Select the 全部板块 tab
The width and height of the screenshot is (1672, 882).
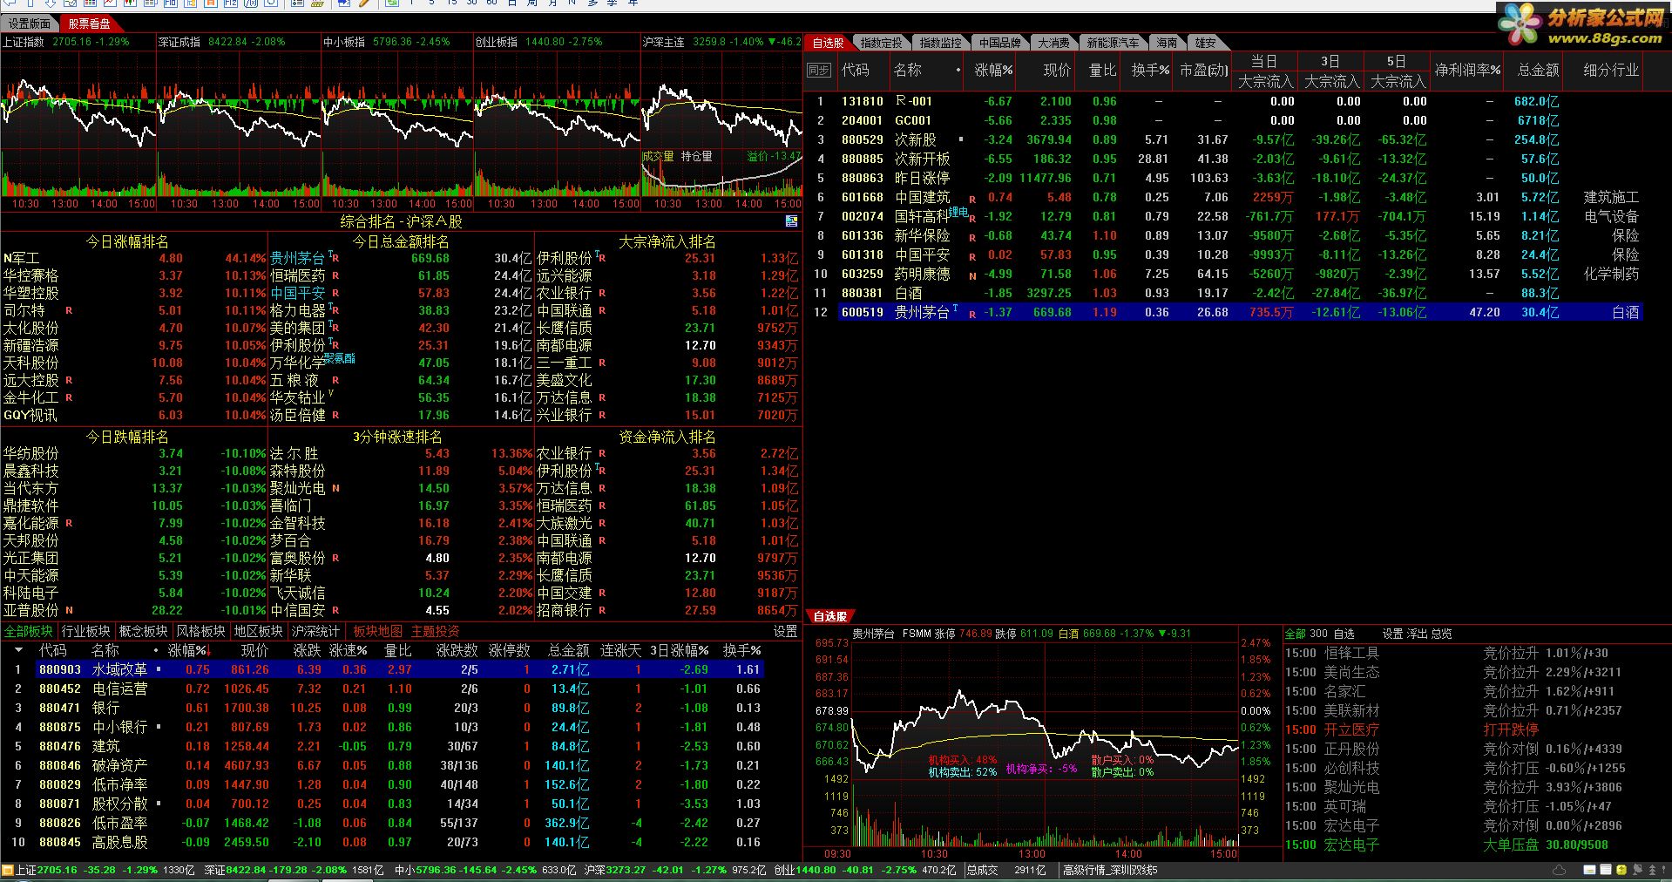tap(29, 631)
